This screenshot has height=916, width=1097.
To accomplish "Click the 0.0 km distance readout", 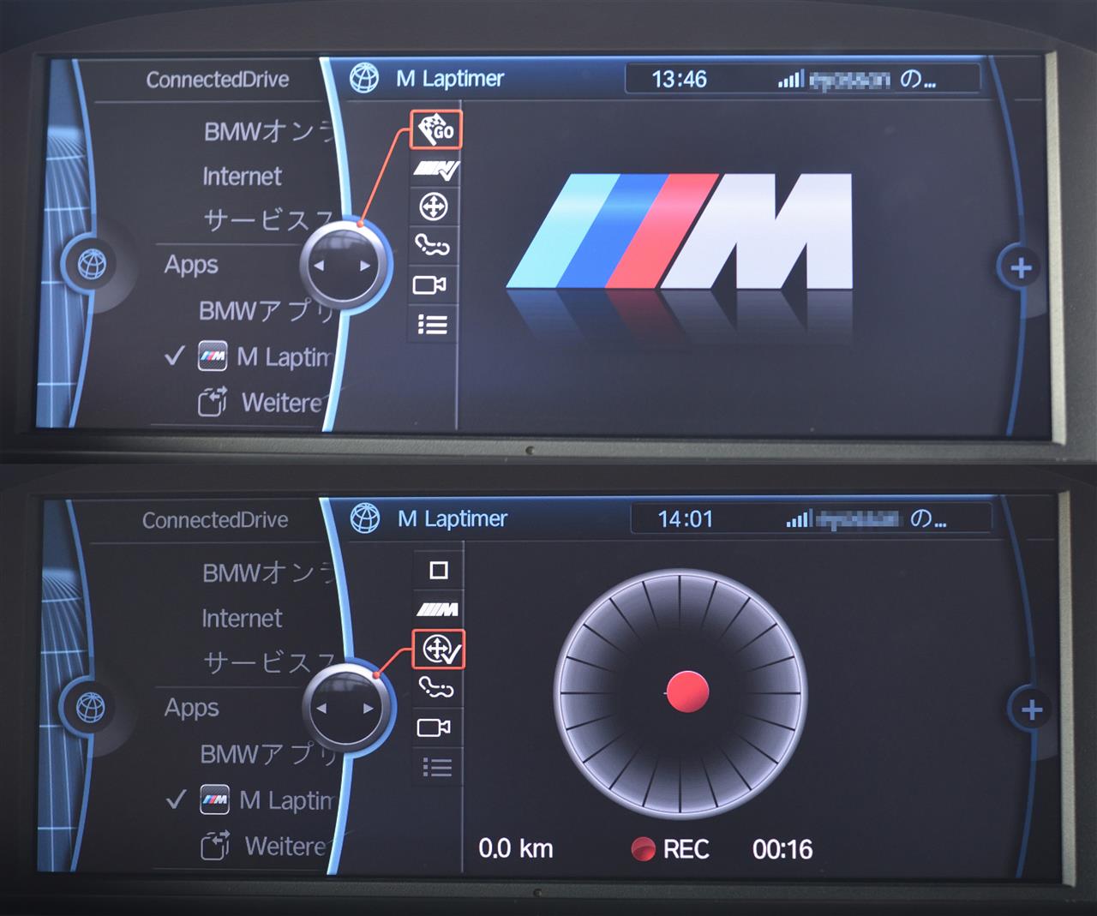I will point(515,849).
